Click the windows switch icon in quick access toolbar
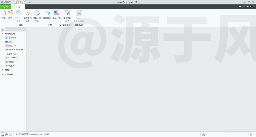This screenshot has width=256, height=137. pos(23,2)
